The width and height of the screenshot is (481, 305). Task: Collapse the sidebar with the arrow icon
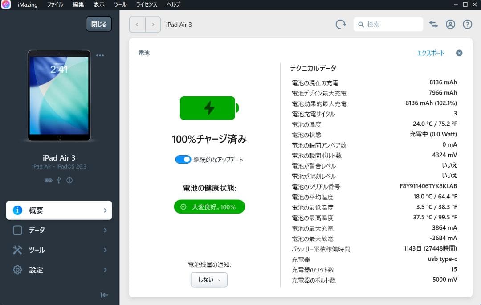coord(104,295)
